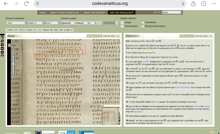Uncheck the Transcription display option
Viewport: 220px width, 134px height.
pyautogui.click(x=122, y=26)
